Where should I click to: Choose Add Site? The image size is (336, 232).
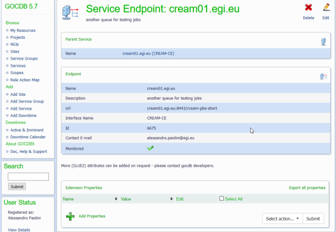tap(18, 94)
